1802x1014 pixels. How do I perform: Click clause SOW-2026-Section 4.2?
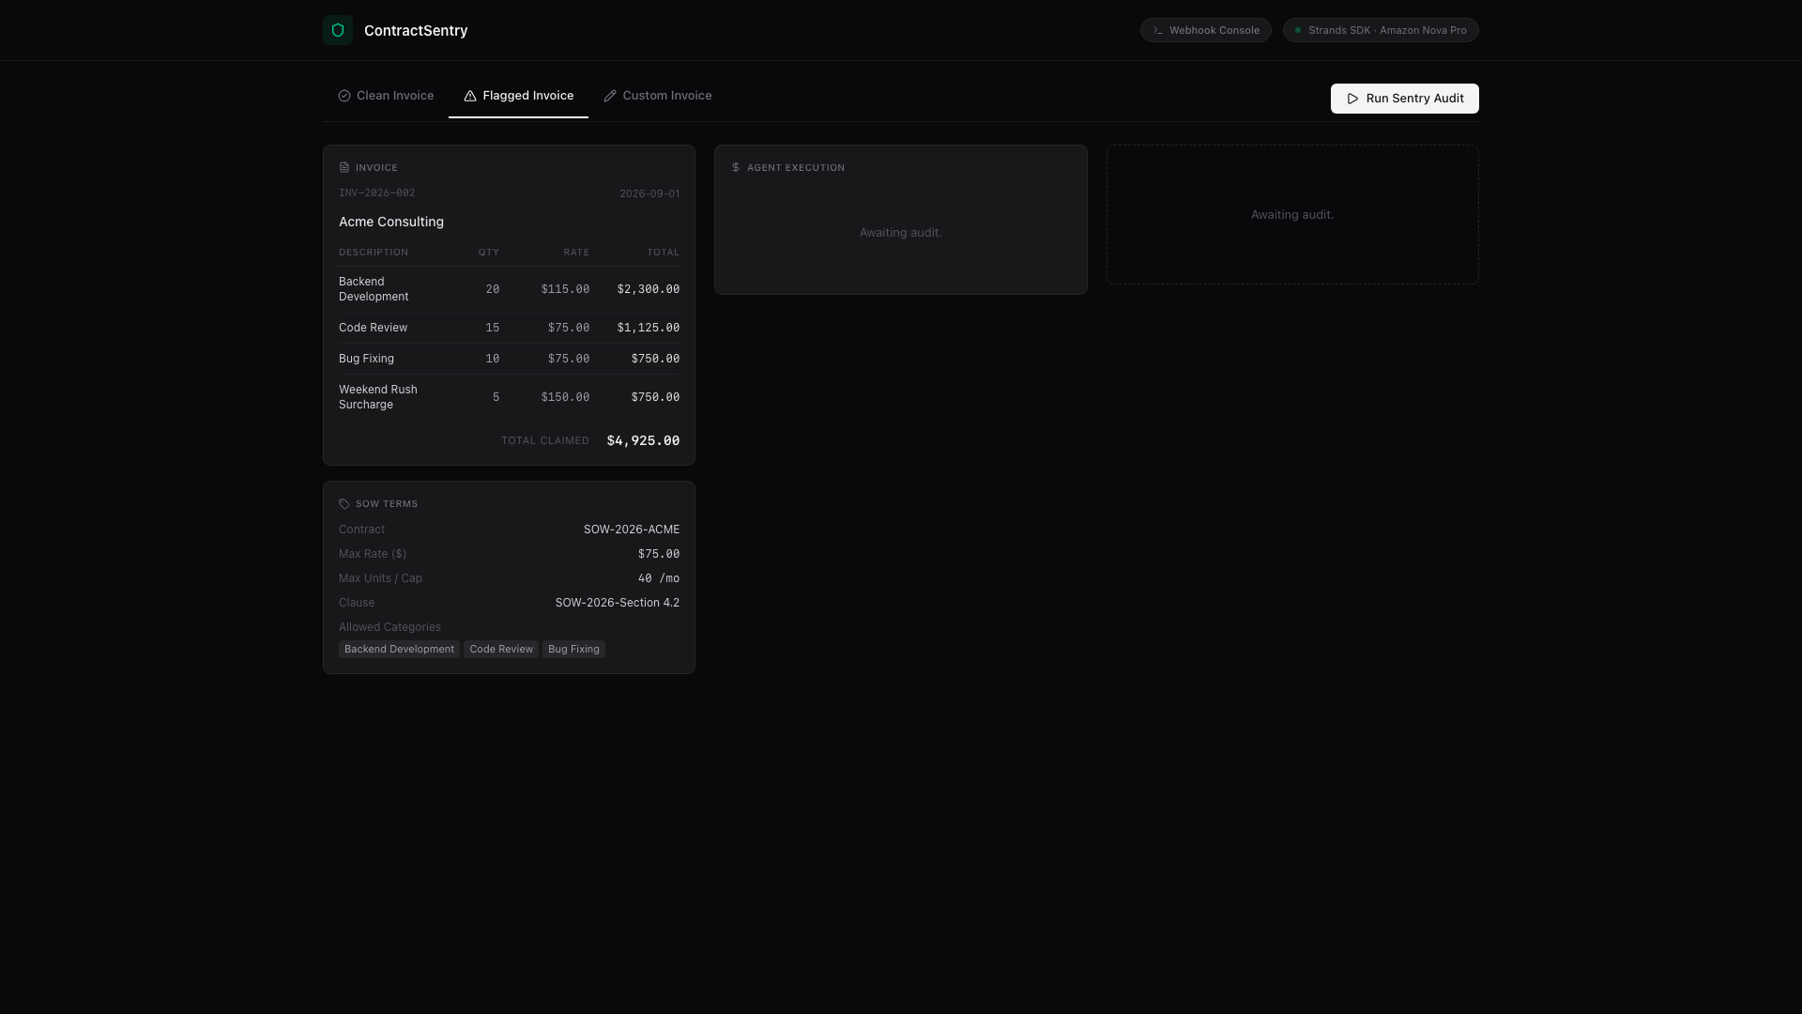pos(618,603)
